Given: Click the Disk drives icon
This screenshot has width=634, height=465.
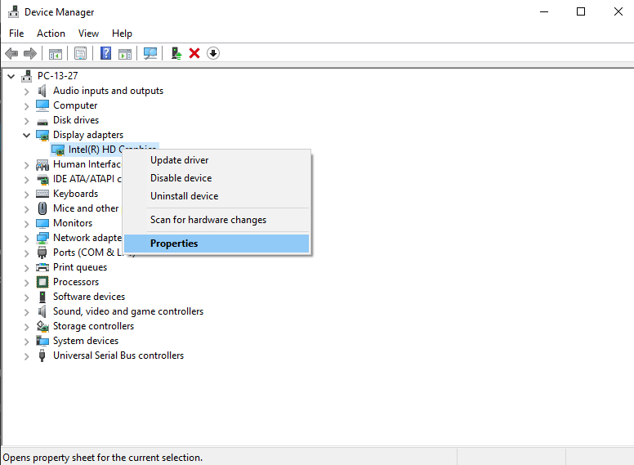Looking at the screenshot, I should click(42, 121).
